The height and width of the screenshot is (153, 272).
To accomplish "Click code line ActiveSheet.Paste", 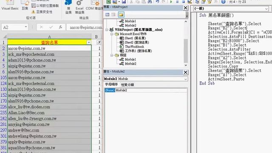I will (226, 79).
